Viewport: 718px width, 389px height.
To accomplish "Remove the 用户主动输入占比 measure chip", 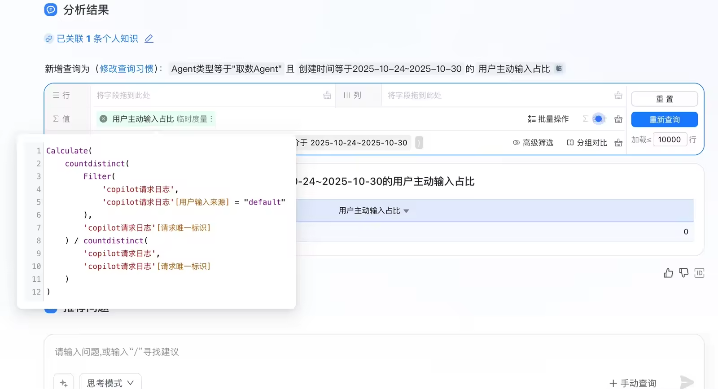I will coord(103,119).
